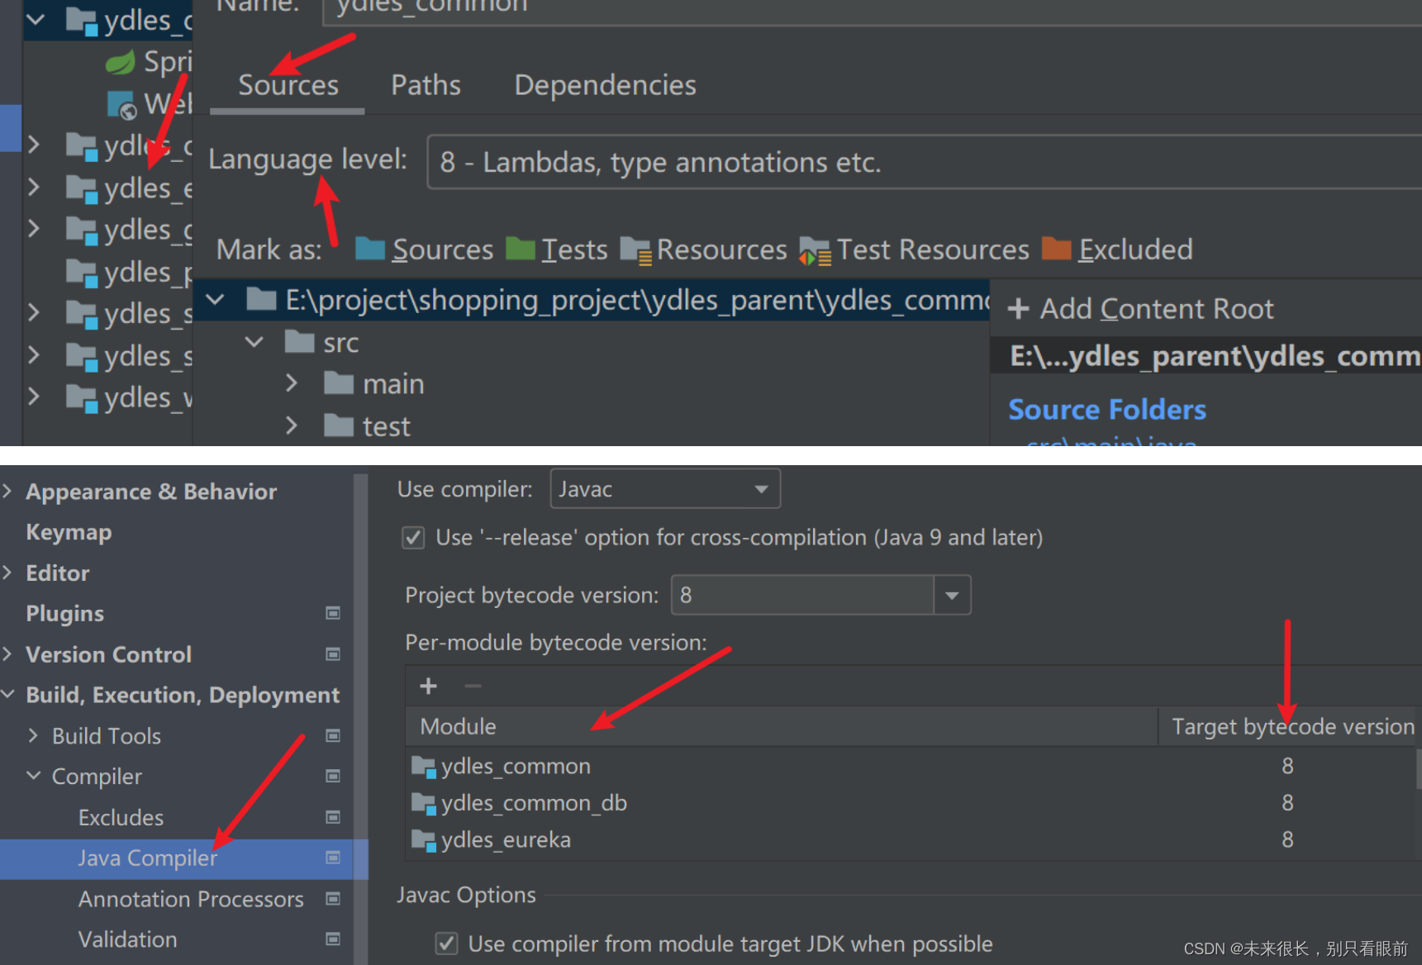Open the Language level combo box
The height and width of the screenshot is (965, 1422).
924,162
